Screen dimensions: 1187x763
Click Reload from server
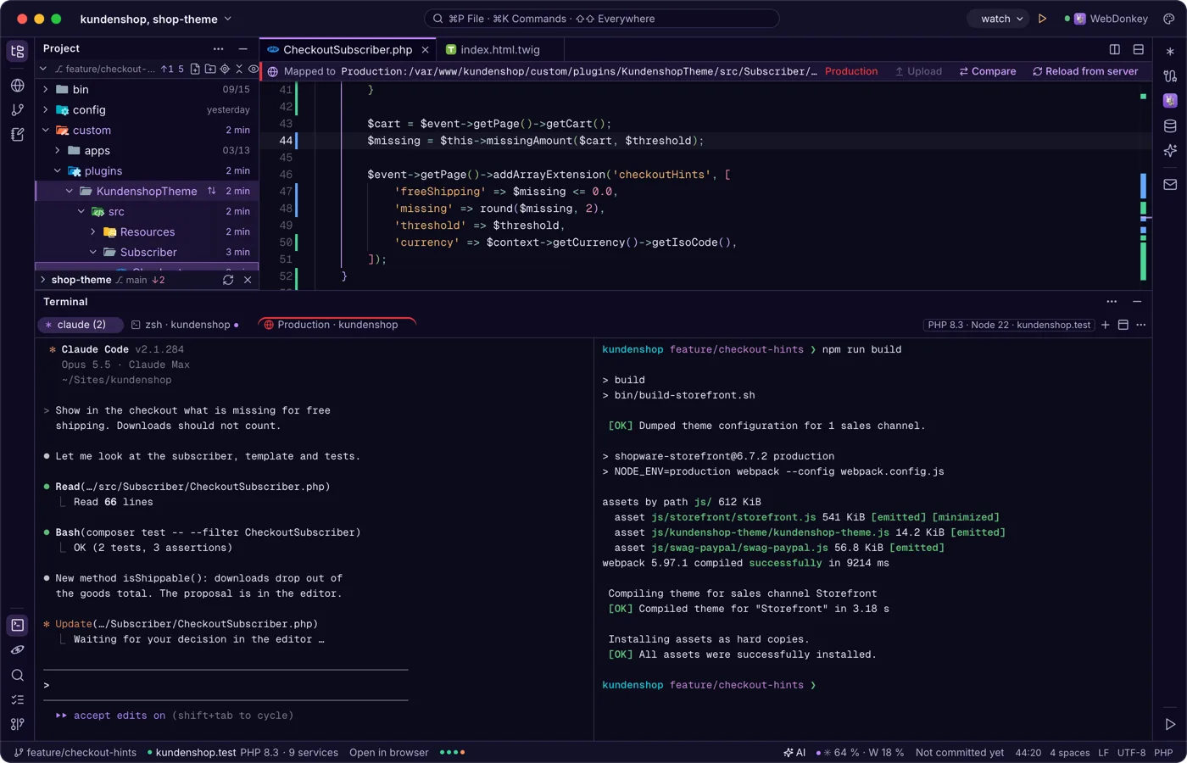[1085, 71]
